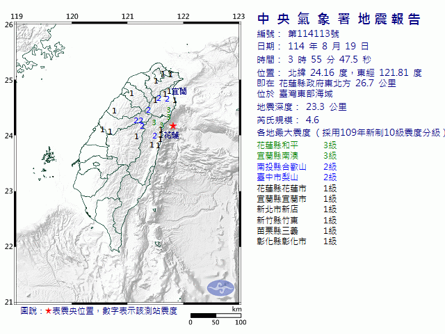Select the 新北市新店 intensity row
445x334 pixels.
pyautogui.click(x=296, y=209)
